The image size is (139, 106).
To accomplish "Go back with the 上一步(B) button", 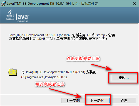I will 73,100.
